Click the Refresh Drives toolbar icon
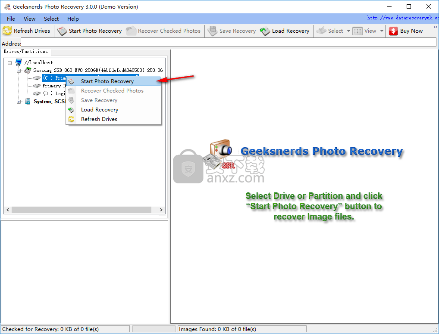 (x=7, y=31)
